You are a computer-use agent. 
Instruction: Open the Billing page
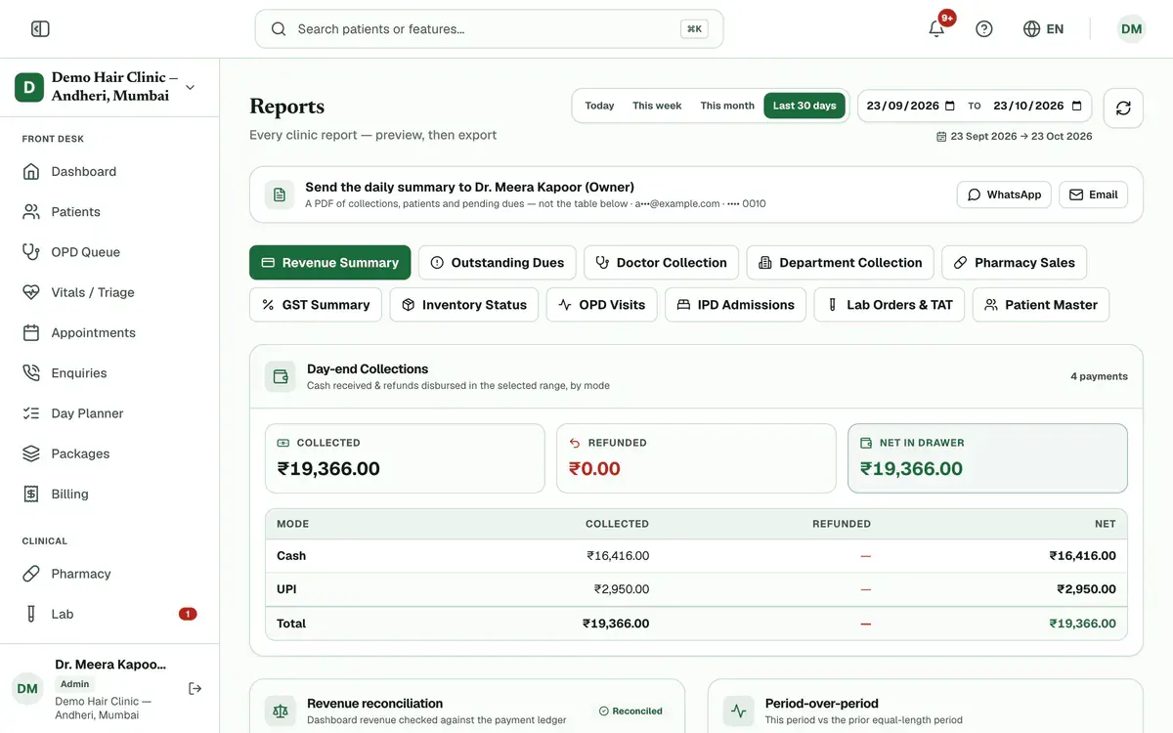[109, 494]
